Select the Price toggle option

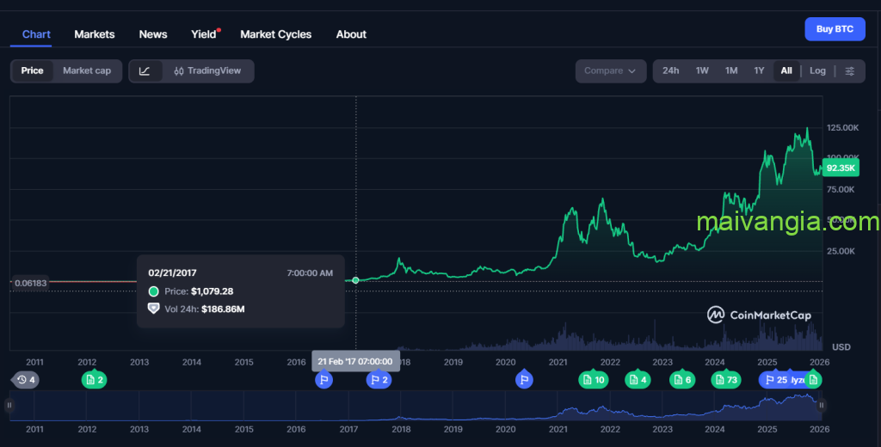pyautogui.click(x=32, y=70)
